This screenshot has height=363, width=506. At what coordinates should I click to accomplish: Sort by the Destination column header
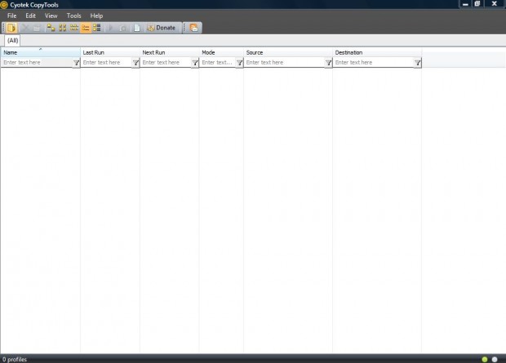(377, 52)
